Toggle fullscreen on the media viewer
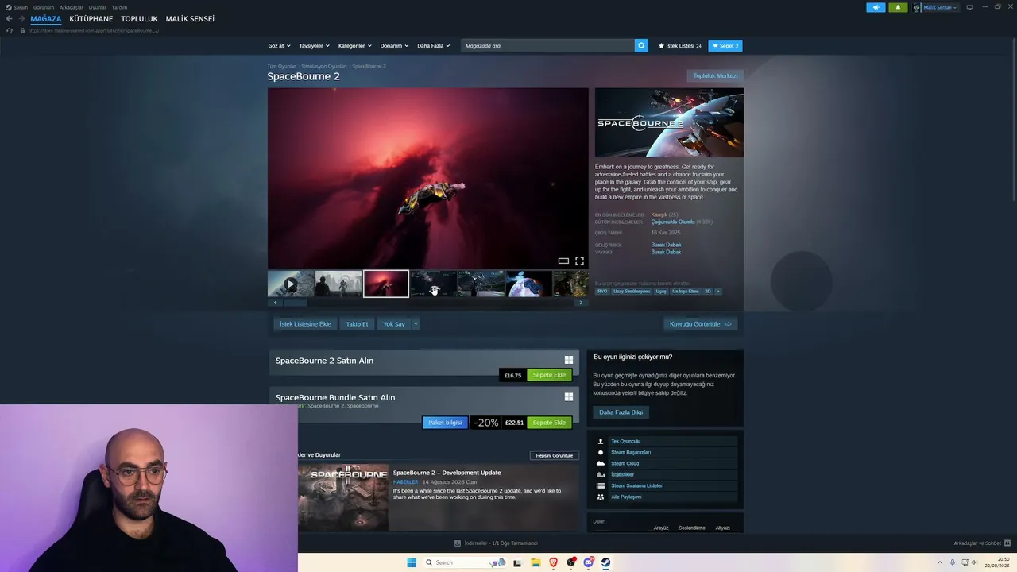This screenshot has width=1017, height=572. point(579,261)
